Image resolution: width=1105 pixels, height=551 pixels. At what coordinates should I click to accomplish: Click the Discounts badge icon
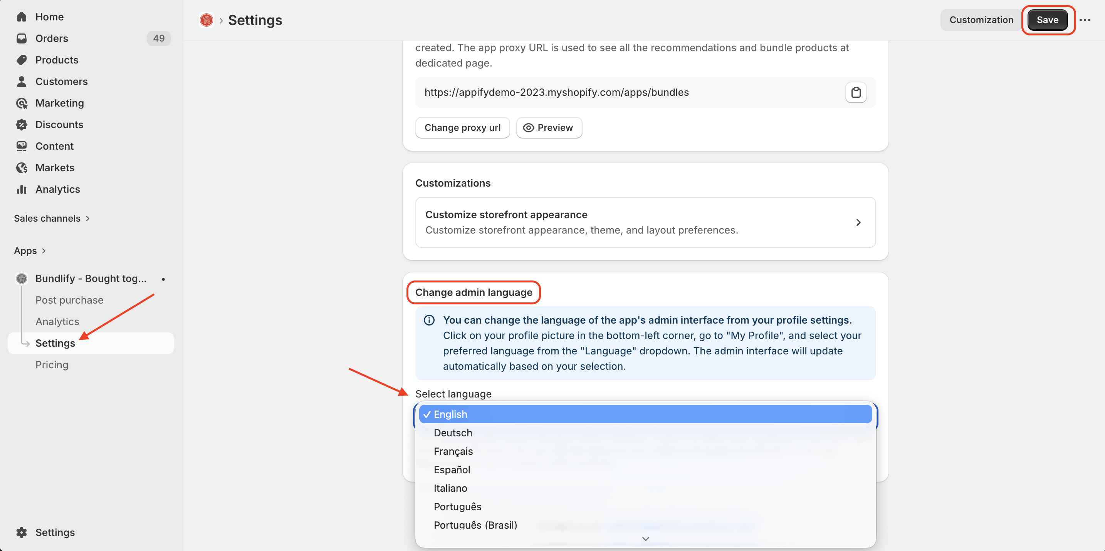pyautogui.click(x=22, y=125)
